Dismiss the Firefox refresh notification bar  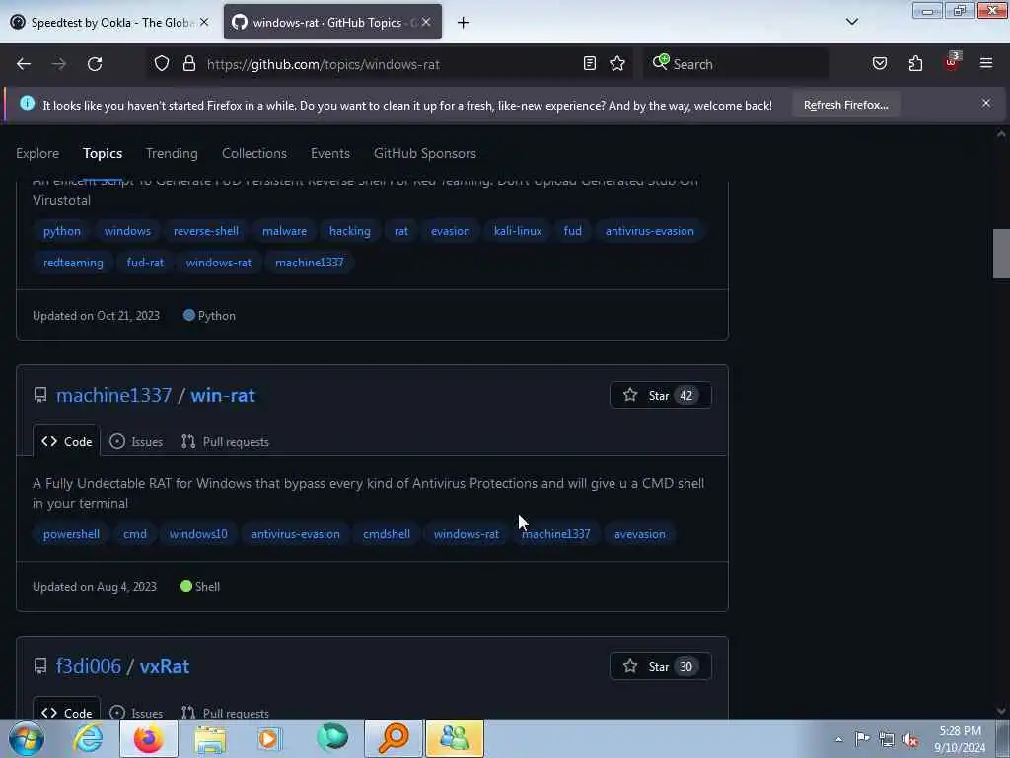(986, 103)
